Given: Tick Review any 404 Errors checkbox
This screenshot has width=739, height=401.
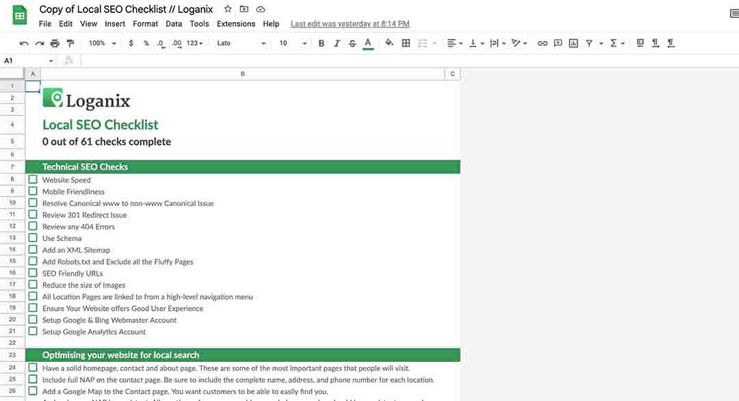Looking at the screenshot, I should pos(33,227).
